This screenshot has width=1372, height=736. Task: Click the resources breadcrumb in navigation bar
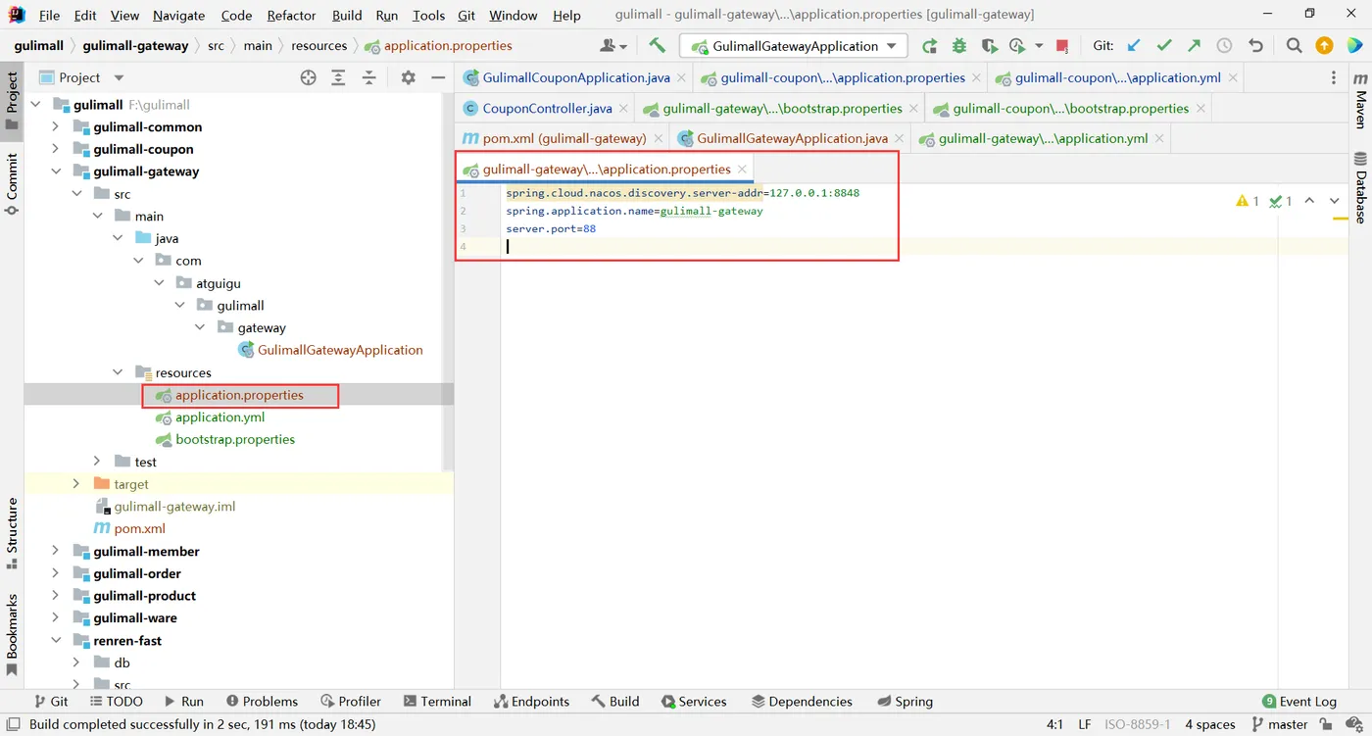[x=318, y=45]
